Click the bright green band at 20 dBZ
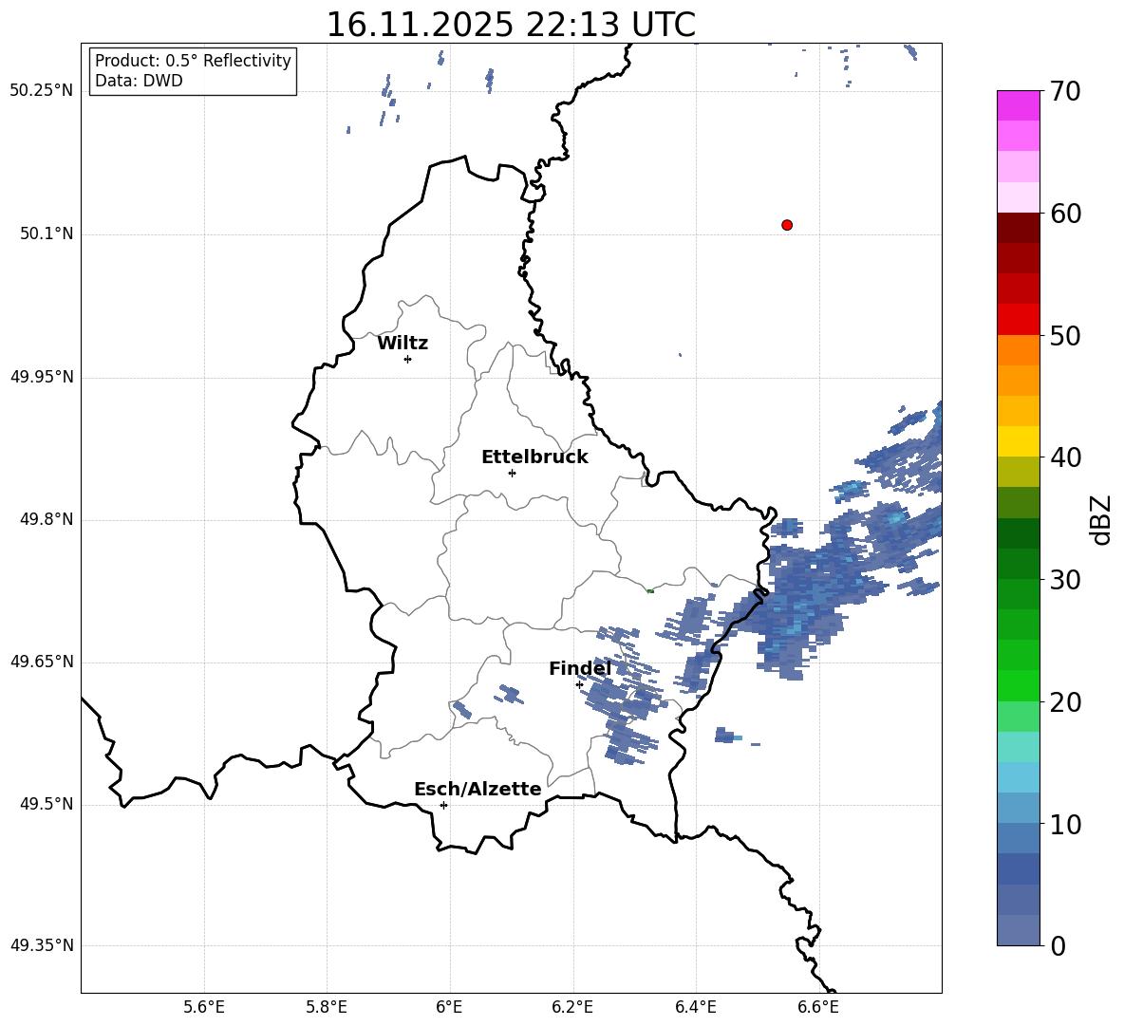 click(1018, 685)
